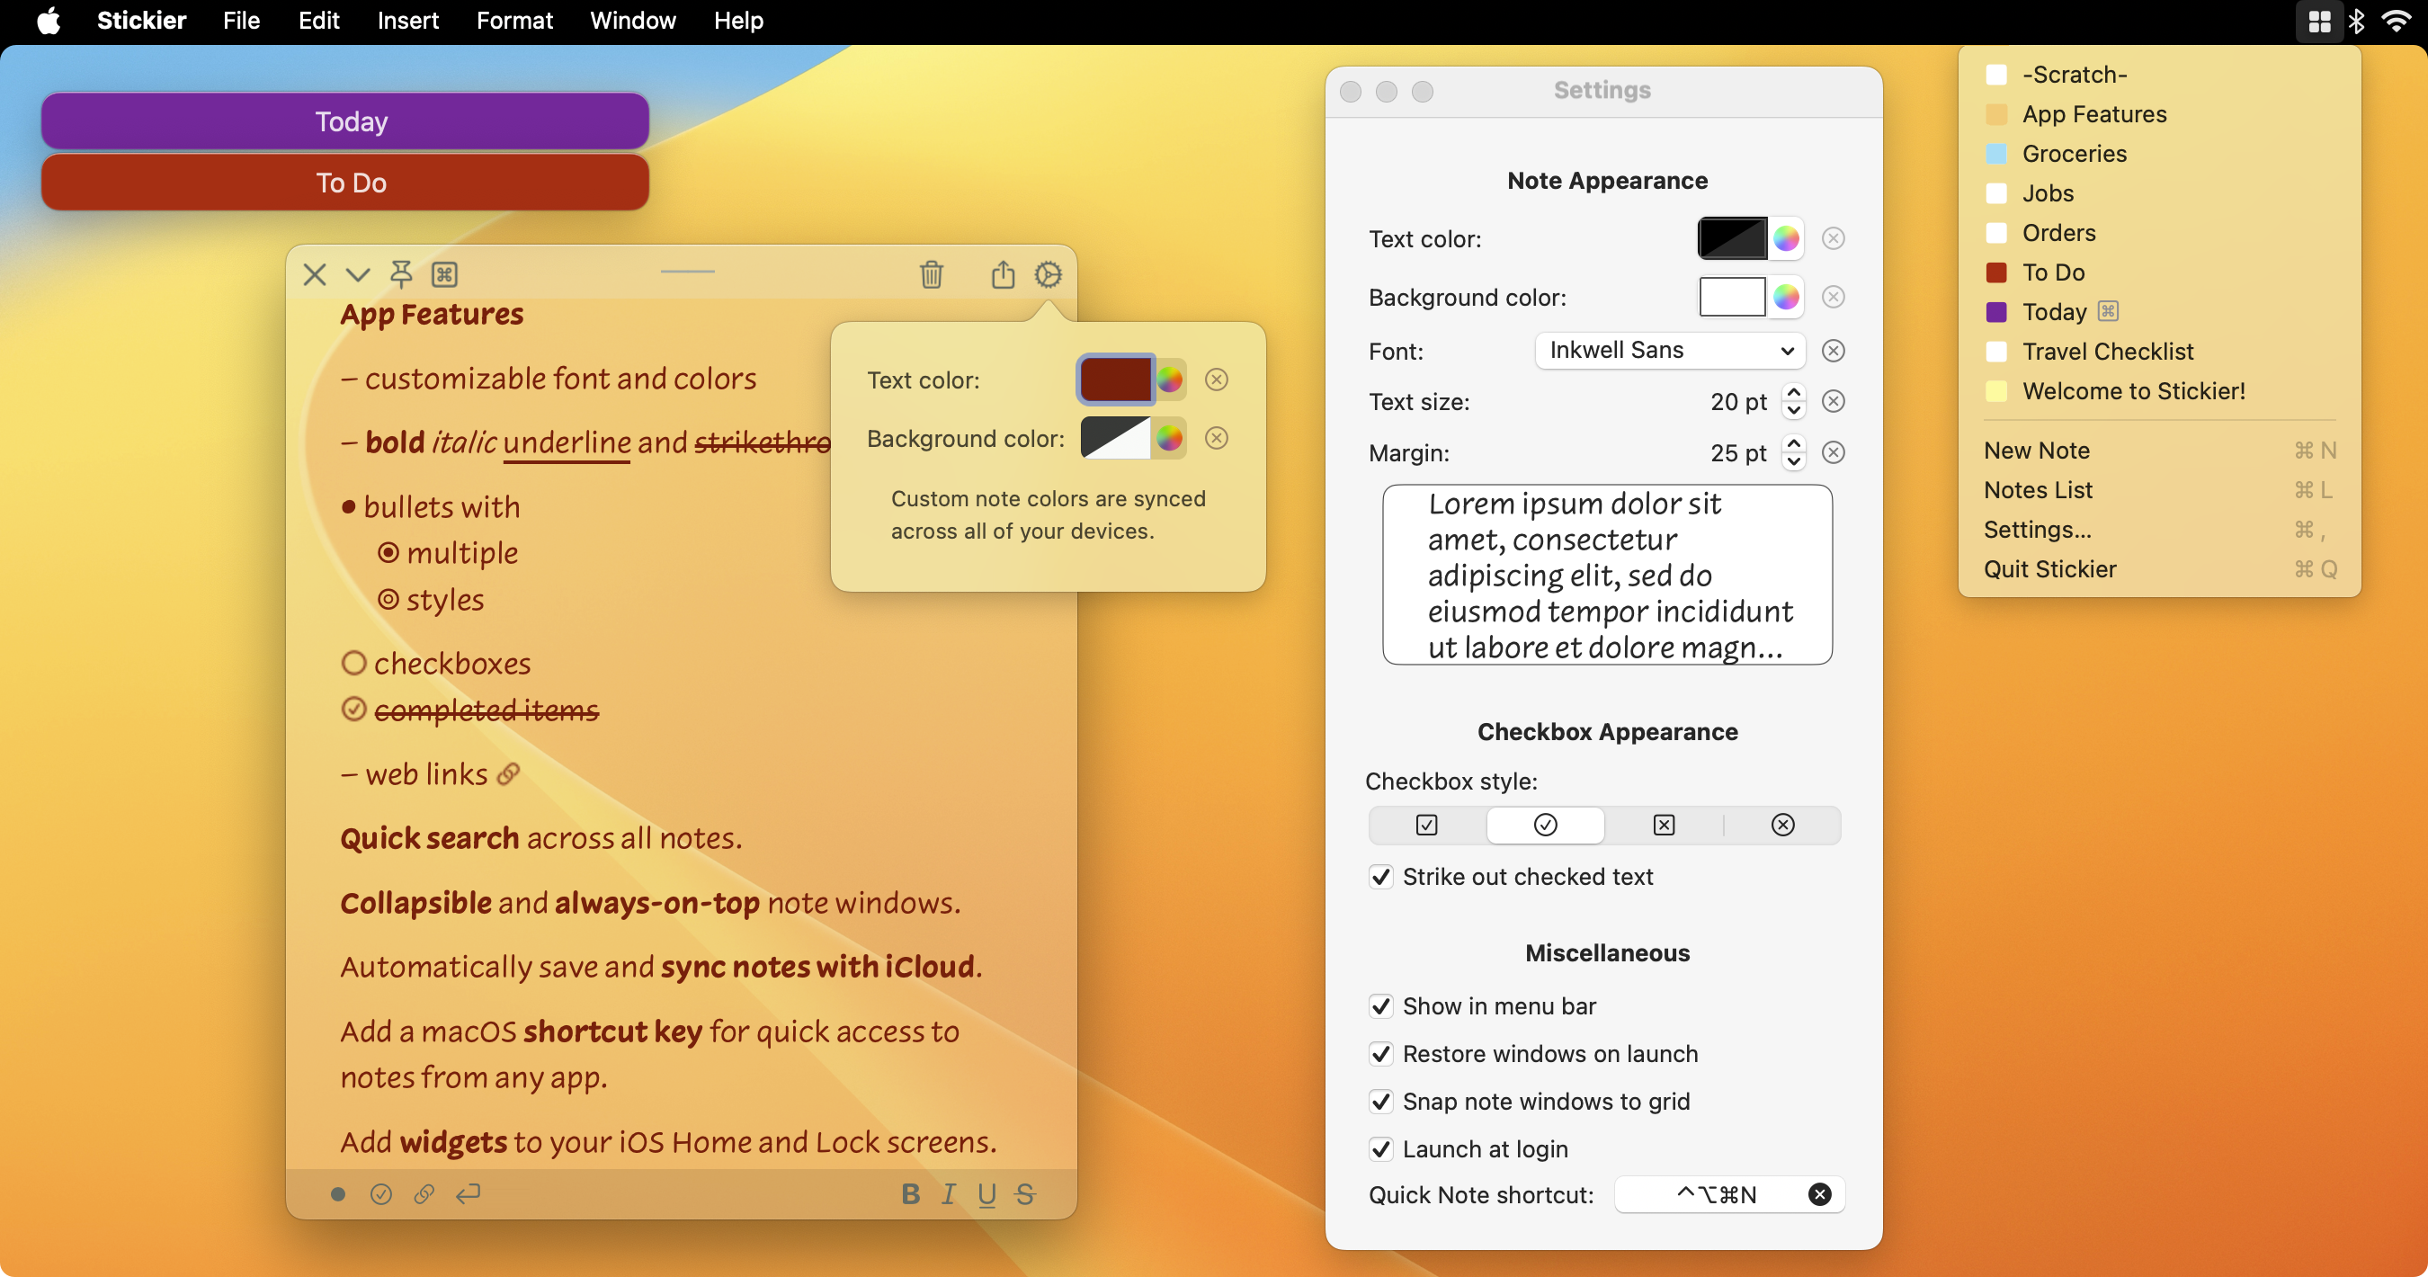Reset Font setting to default

[x=1834, y=351]
